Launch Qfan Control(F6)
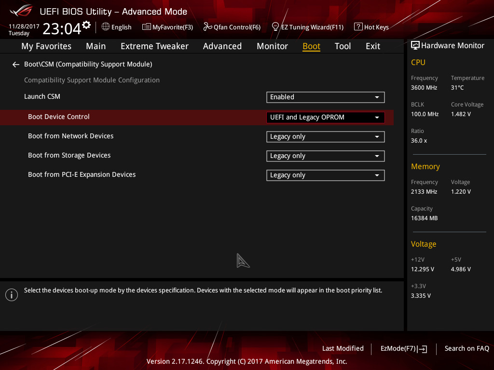494x370 pixels. 237,27
